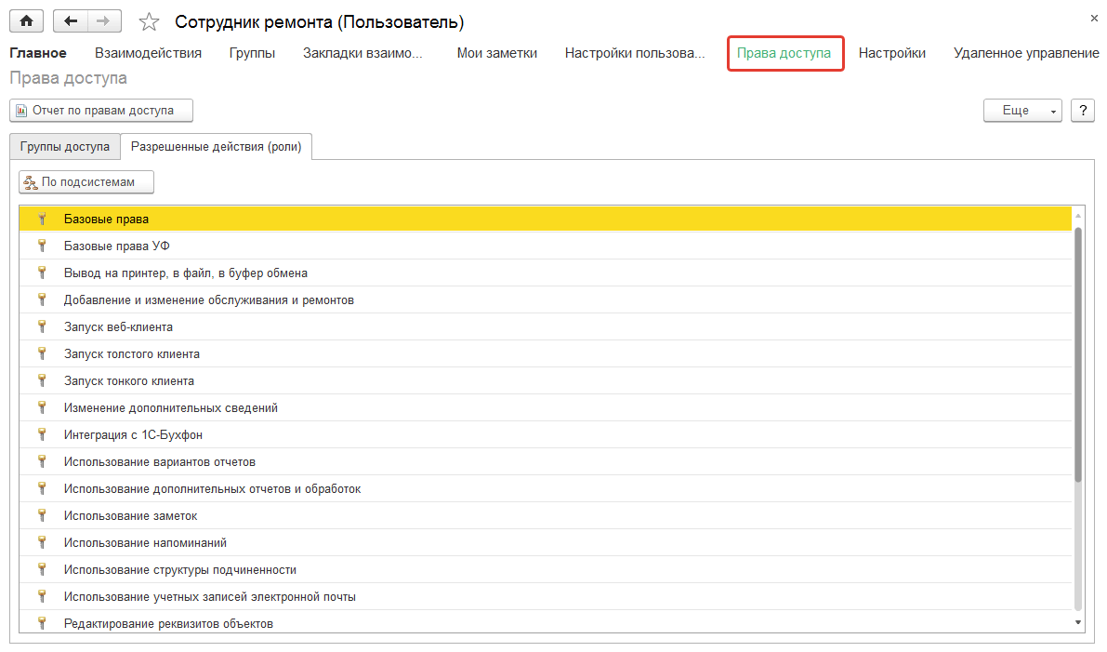Select the Запуск тонкого клиента row
The width and height of the screenshot is (1107, 652).
545,380
